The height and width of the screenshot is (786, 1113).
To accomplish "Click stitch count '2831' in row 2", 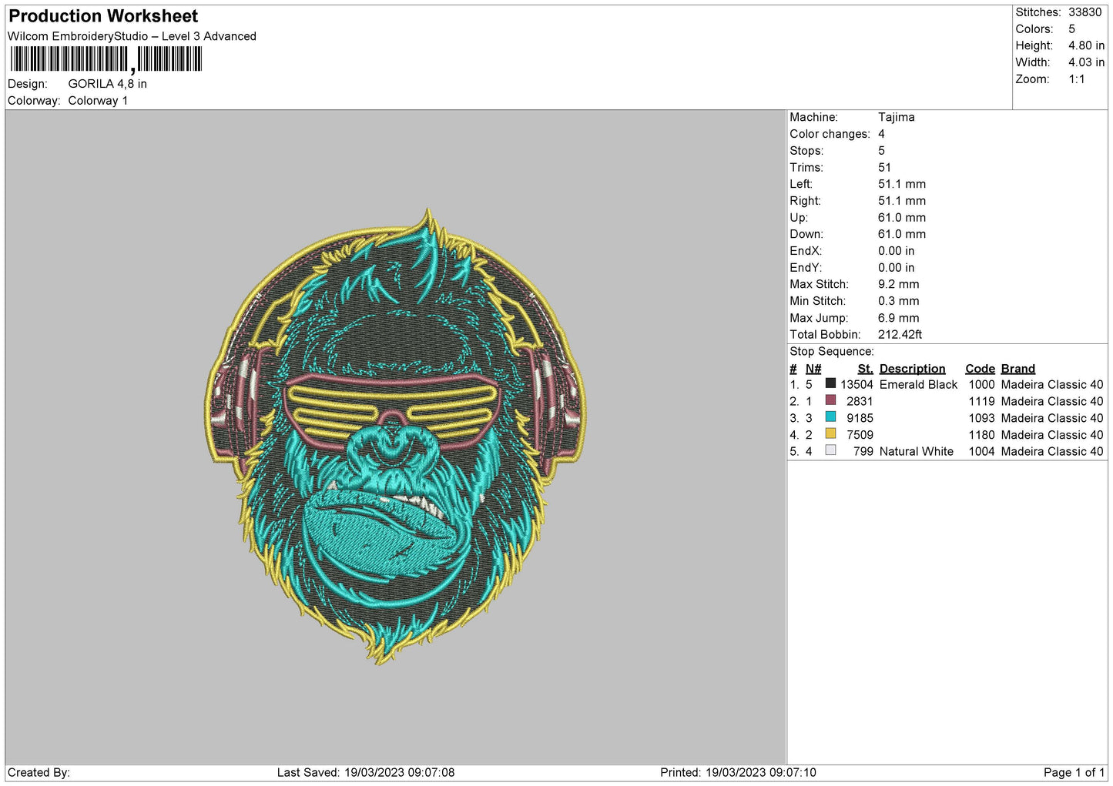I will [860, 402].
